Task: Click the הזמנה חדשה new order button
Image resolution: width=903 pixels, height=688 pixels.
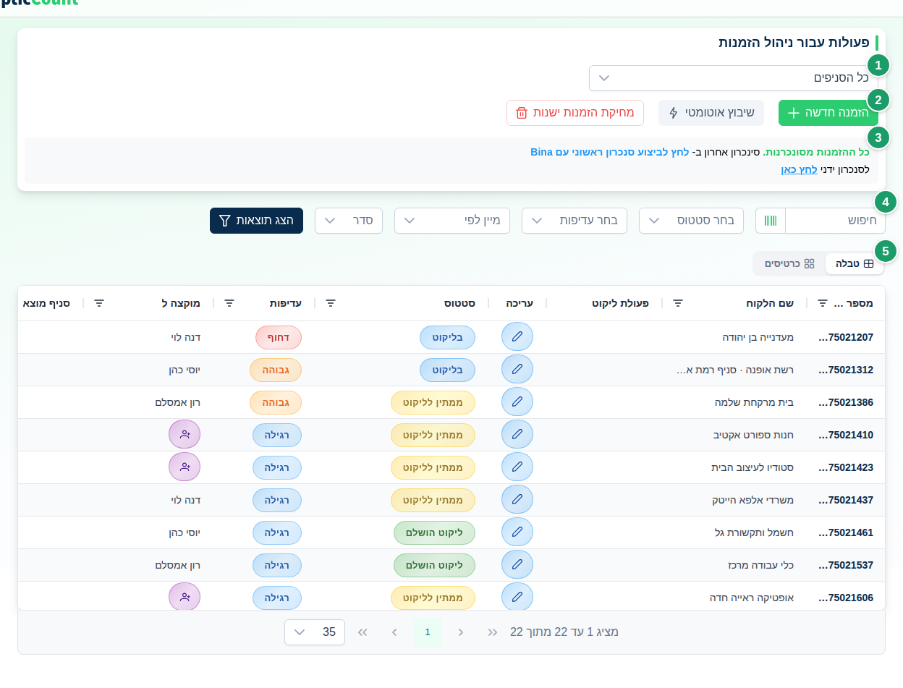Action: pyautogui.click(x=828, y=113)
